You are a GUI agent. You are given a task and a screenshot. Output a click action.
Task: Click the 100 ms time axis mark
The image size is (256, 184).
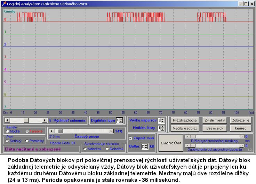pos(237,112)
